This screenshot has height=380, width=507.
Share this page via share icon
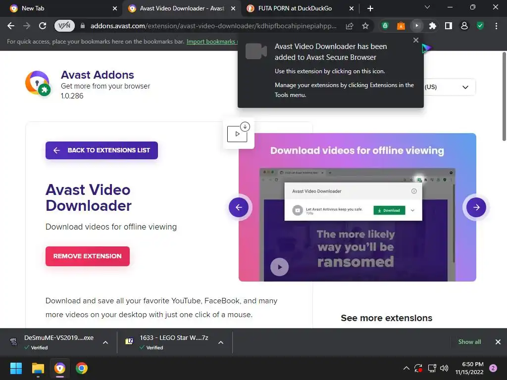click(x=350, y=26)
